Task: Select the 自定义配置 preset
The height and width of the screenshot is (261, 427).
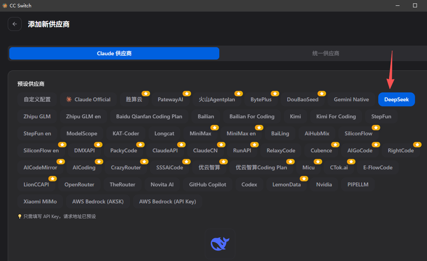Action: tap(37, 99)
